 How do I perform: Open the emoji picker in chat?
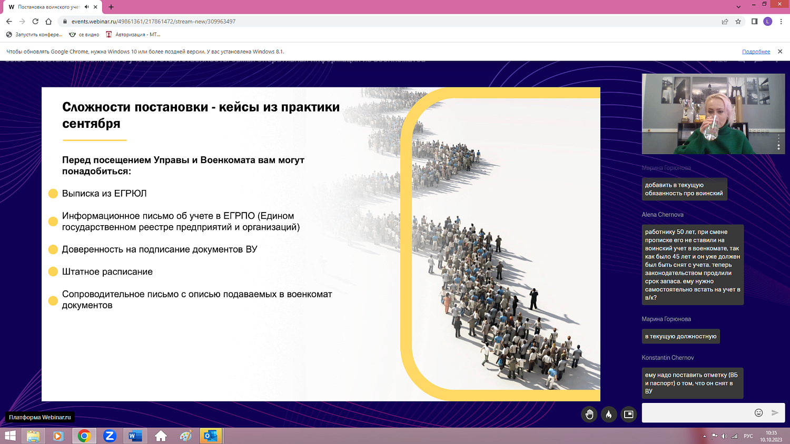click(758, 413)
